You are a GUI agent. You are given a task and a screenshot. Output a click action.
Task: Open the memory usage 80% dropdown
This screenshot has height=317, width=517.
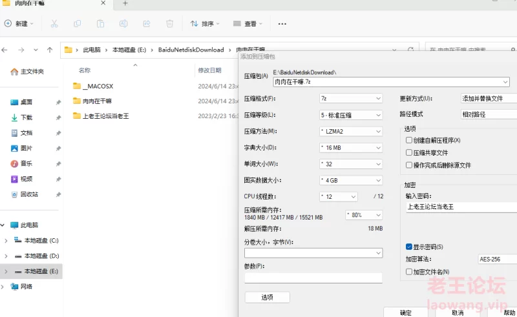(x=364, y=215)
